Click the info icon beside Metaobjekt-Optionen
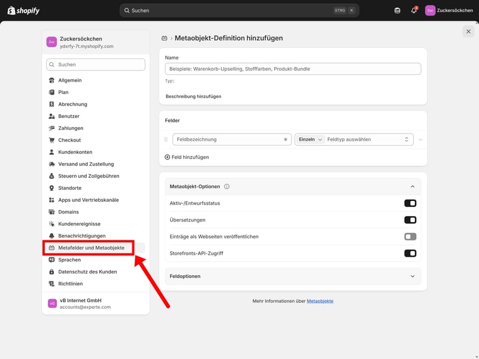Viewport: 479px width, 359px height. pyautogui.click(x=226, y=187)
